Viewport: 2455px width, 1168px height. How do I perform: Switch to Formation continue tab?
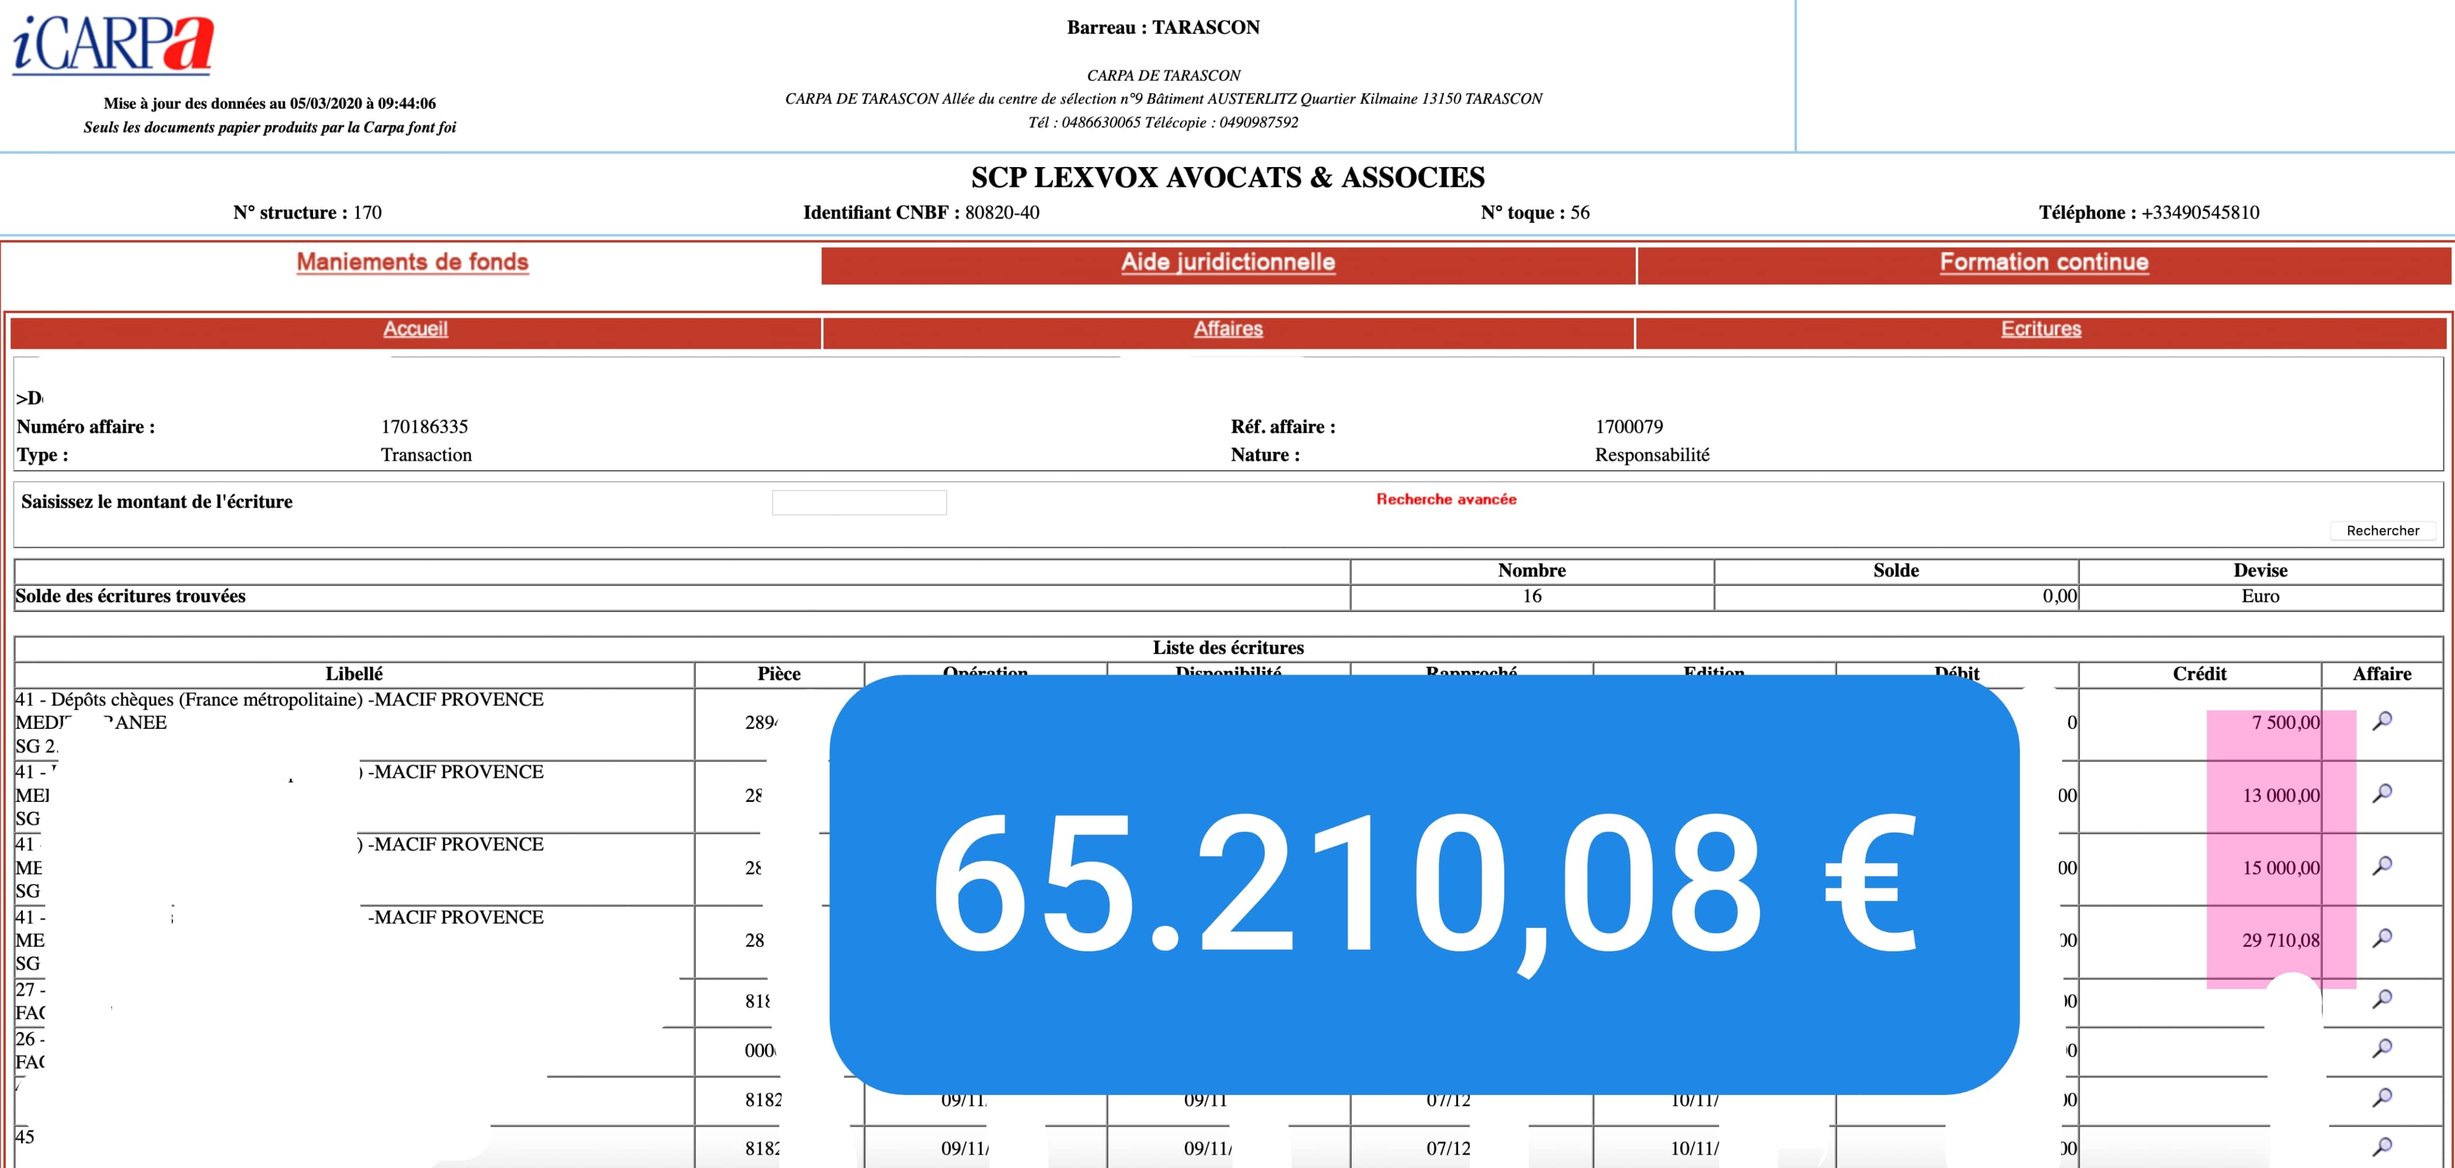[x=2044, y=262]
